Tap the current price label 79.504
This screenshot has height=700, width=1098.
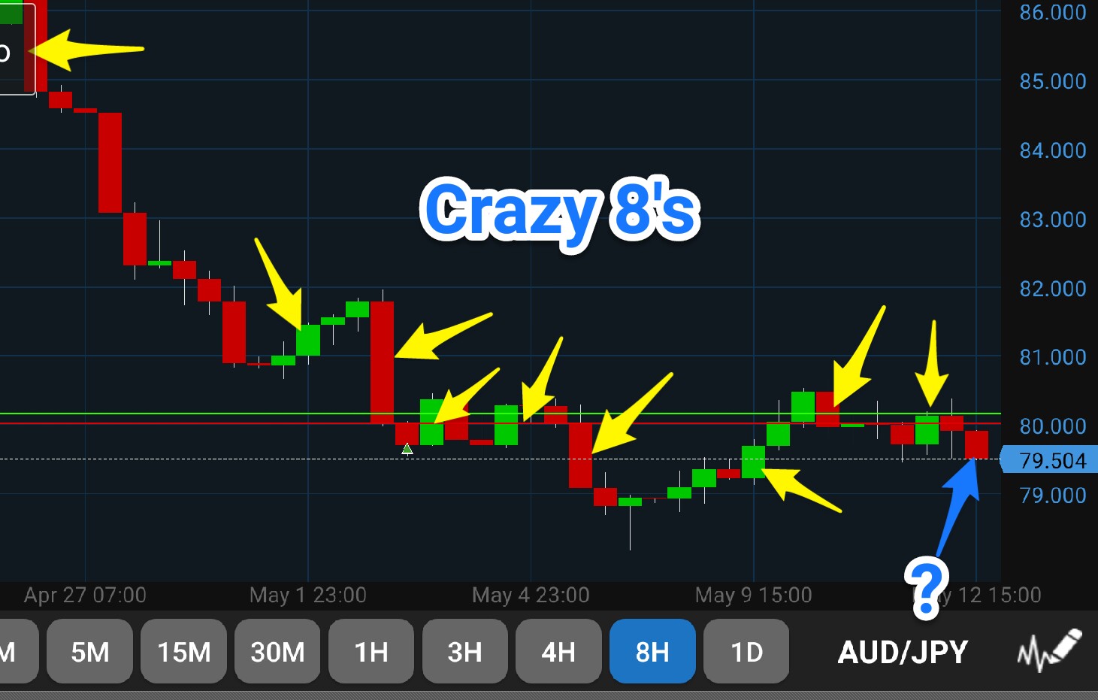1049,460
